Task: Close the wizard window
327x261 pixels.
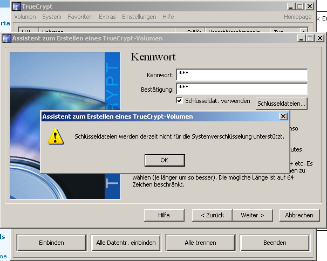Action: click(319, 38)
